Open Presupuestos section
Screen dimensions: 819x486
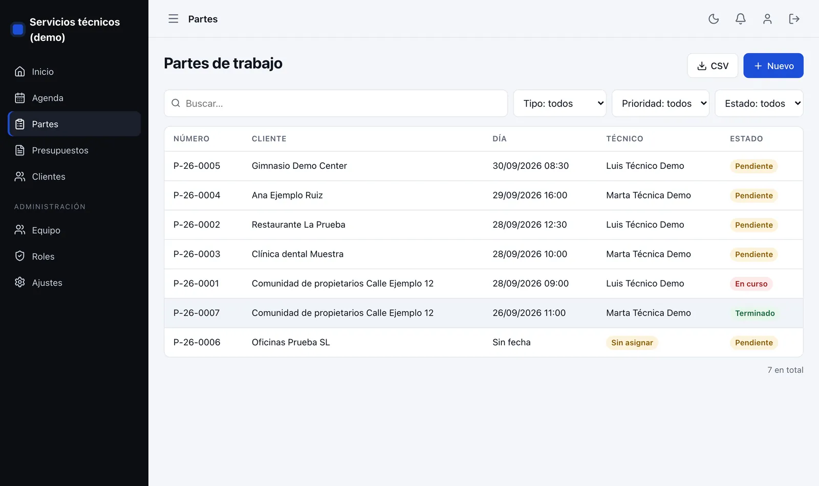(74, 150)
